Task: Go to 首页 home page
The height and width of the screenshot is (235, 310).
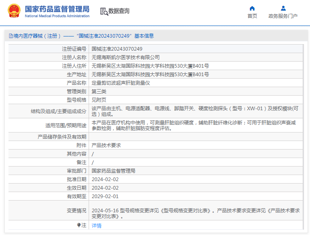Action: tap(252, 16)
